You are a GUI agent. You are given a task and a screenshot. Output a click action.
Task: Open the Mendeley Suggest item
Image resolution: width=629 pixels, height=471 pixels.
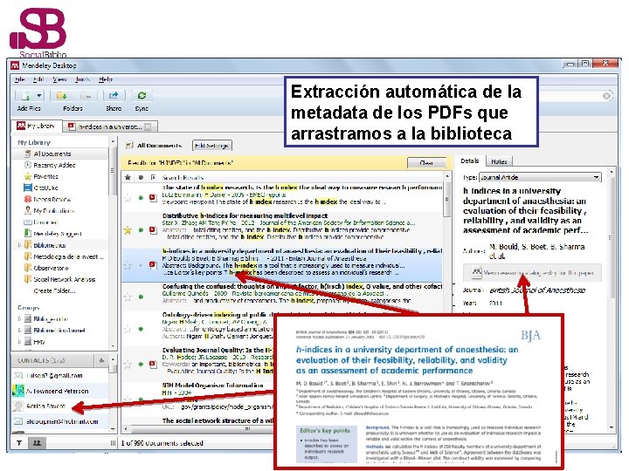click(x=58, y=234)
